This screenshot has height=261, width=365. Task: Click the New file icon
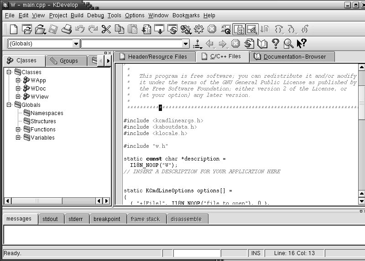[x=14, y=30]
